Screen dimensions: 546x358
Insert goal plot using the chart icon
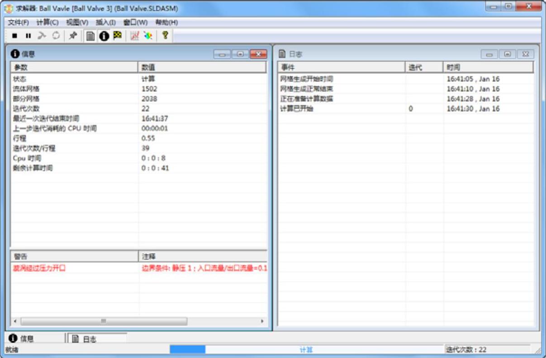(135, 36)
